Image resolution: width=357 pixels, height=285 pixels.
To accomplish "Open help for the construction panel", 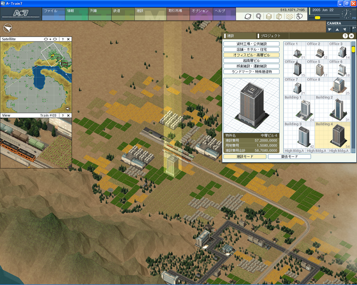I will 345,36.
